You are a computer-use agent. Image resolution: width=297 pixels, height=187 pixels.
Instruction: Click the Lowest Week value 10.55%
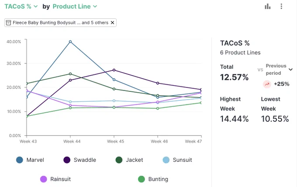(x=275, y=119)
